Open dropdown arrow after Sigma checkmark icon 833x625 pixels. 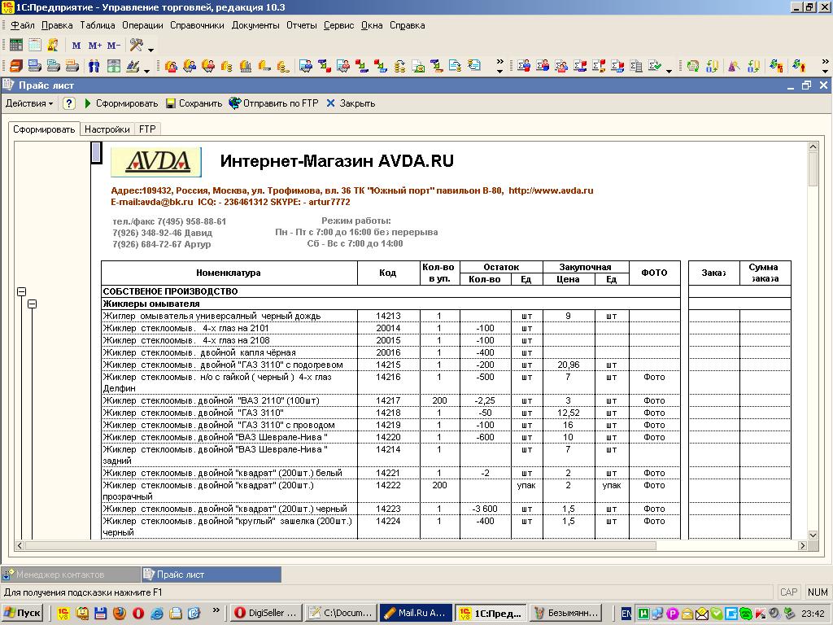point(669,70)
